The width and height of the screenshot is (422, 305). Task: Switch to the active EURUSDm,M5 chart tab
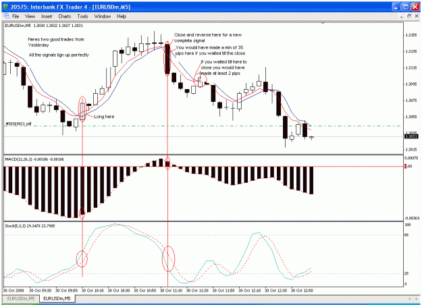[x=57, y=298]
